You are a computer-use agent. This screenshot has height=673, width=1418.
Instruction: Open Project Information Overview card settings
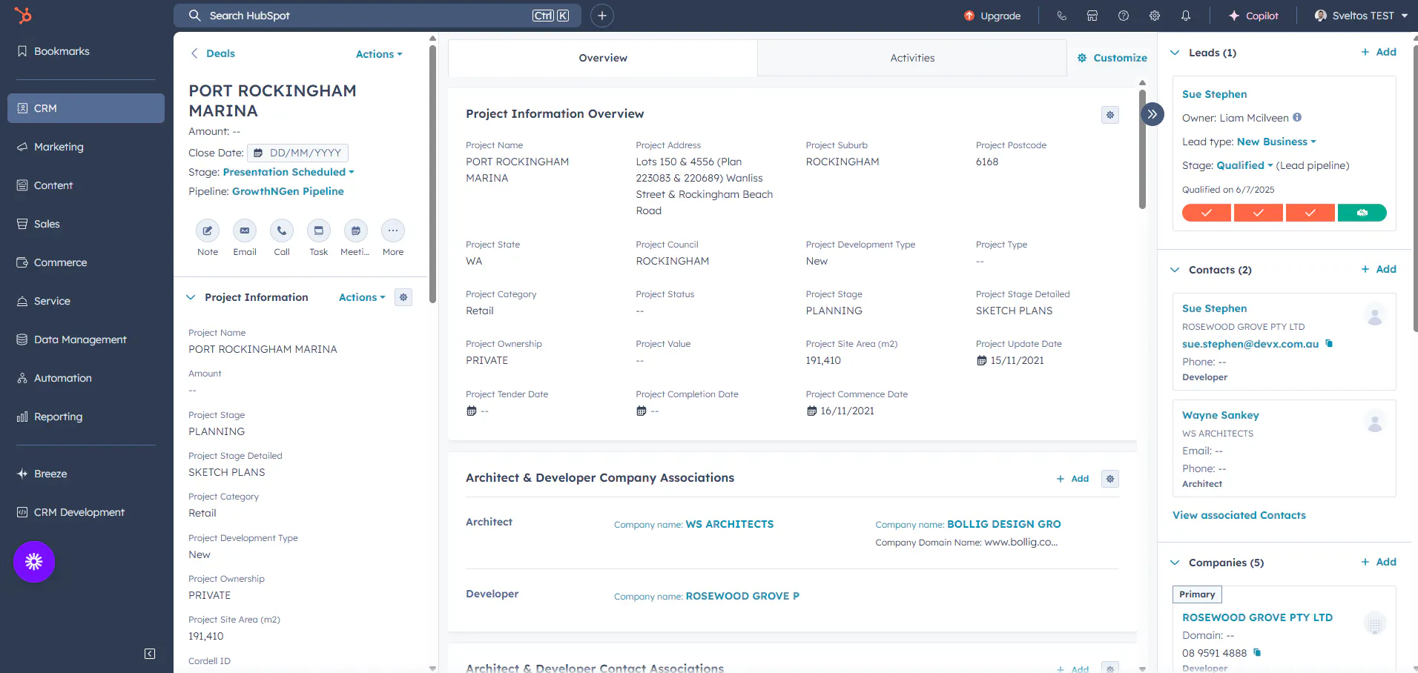[x=1110, y=115]
